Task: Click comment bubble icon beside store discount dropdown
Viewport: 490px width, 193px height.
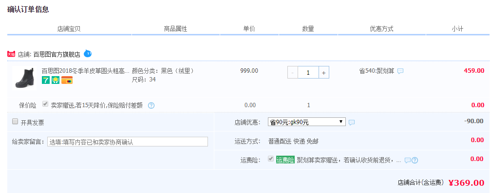Action: click(x=352, y=122)
